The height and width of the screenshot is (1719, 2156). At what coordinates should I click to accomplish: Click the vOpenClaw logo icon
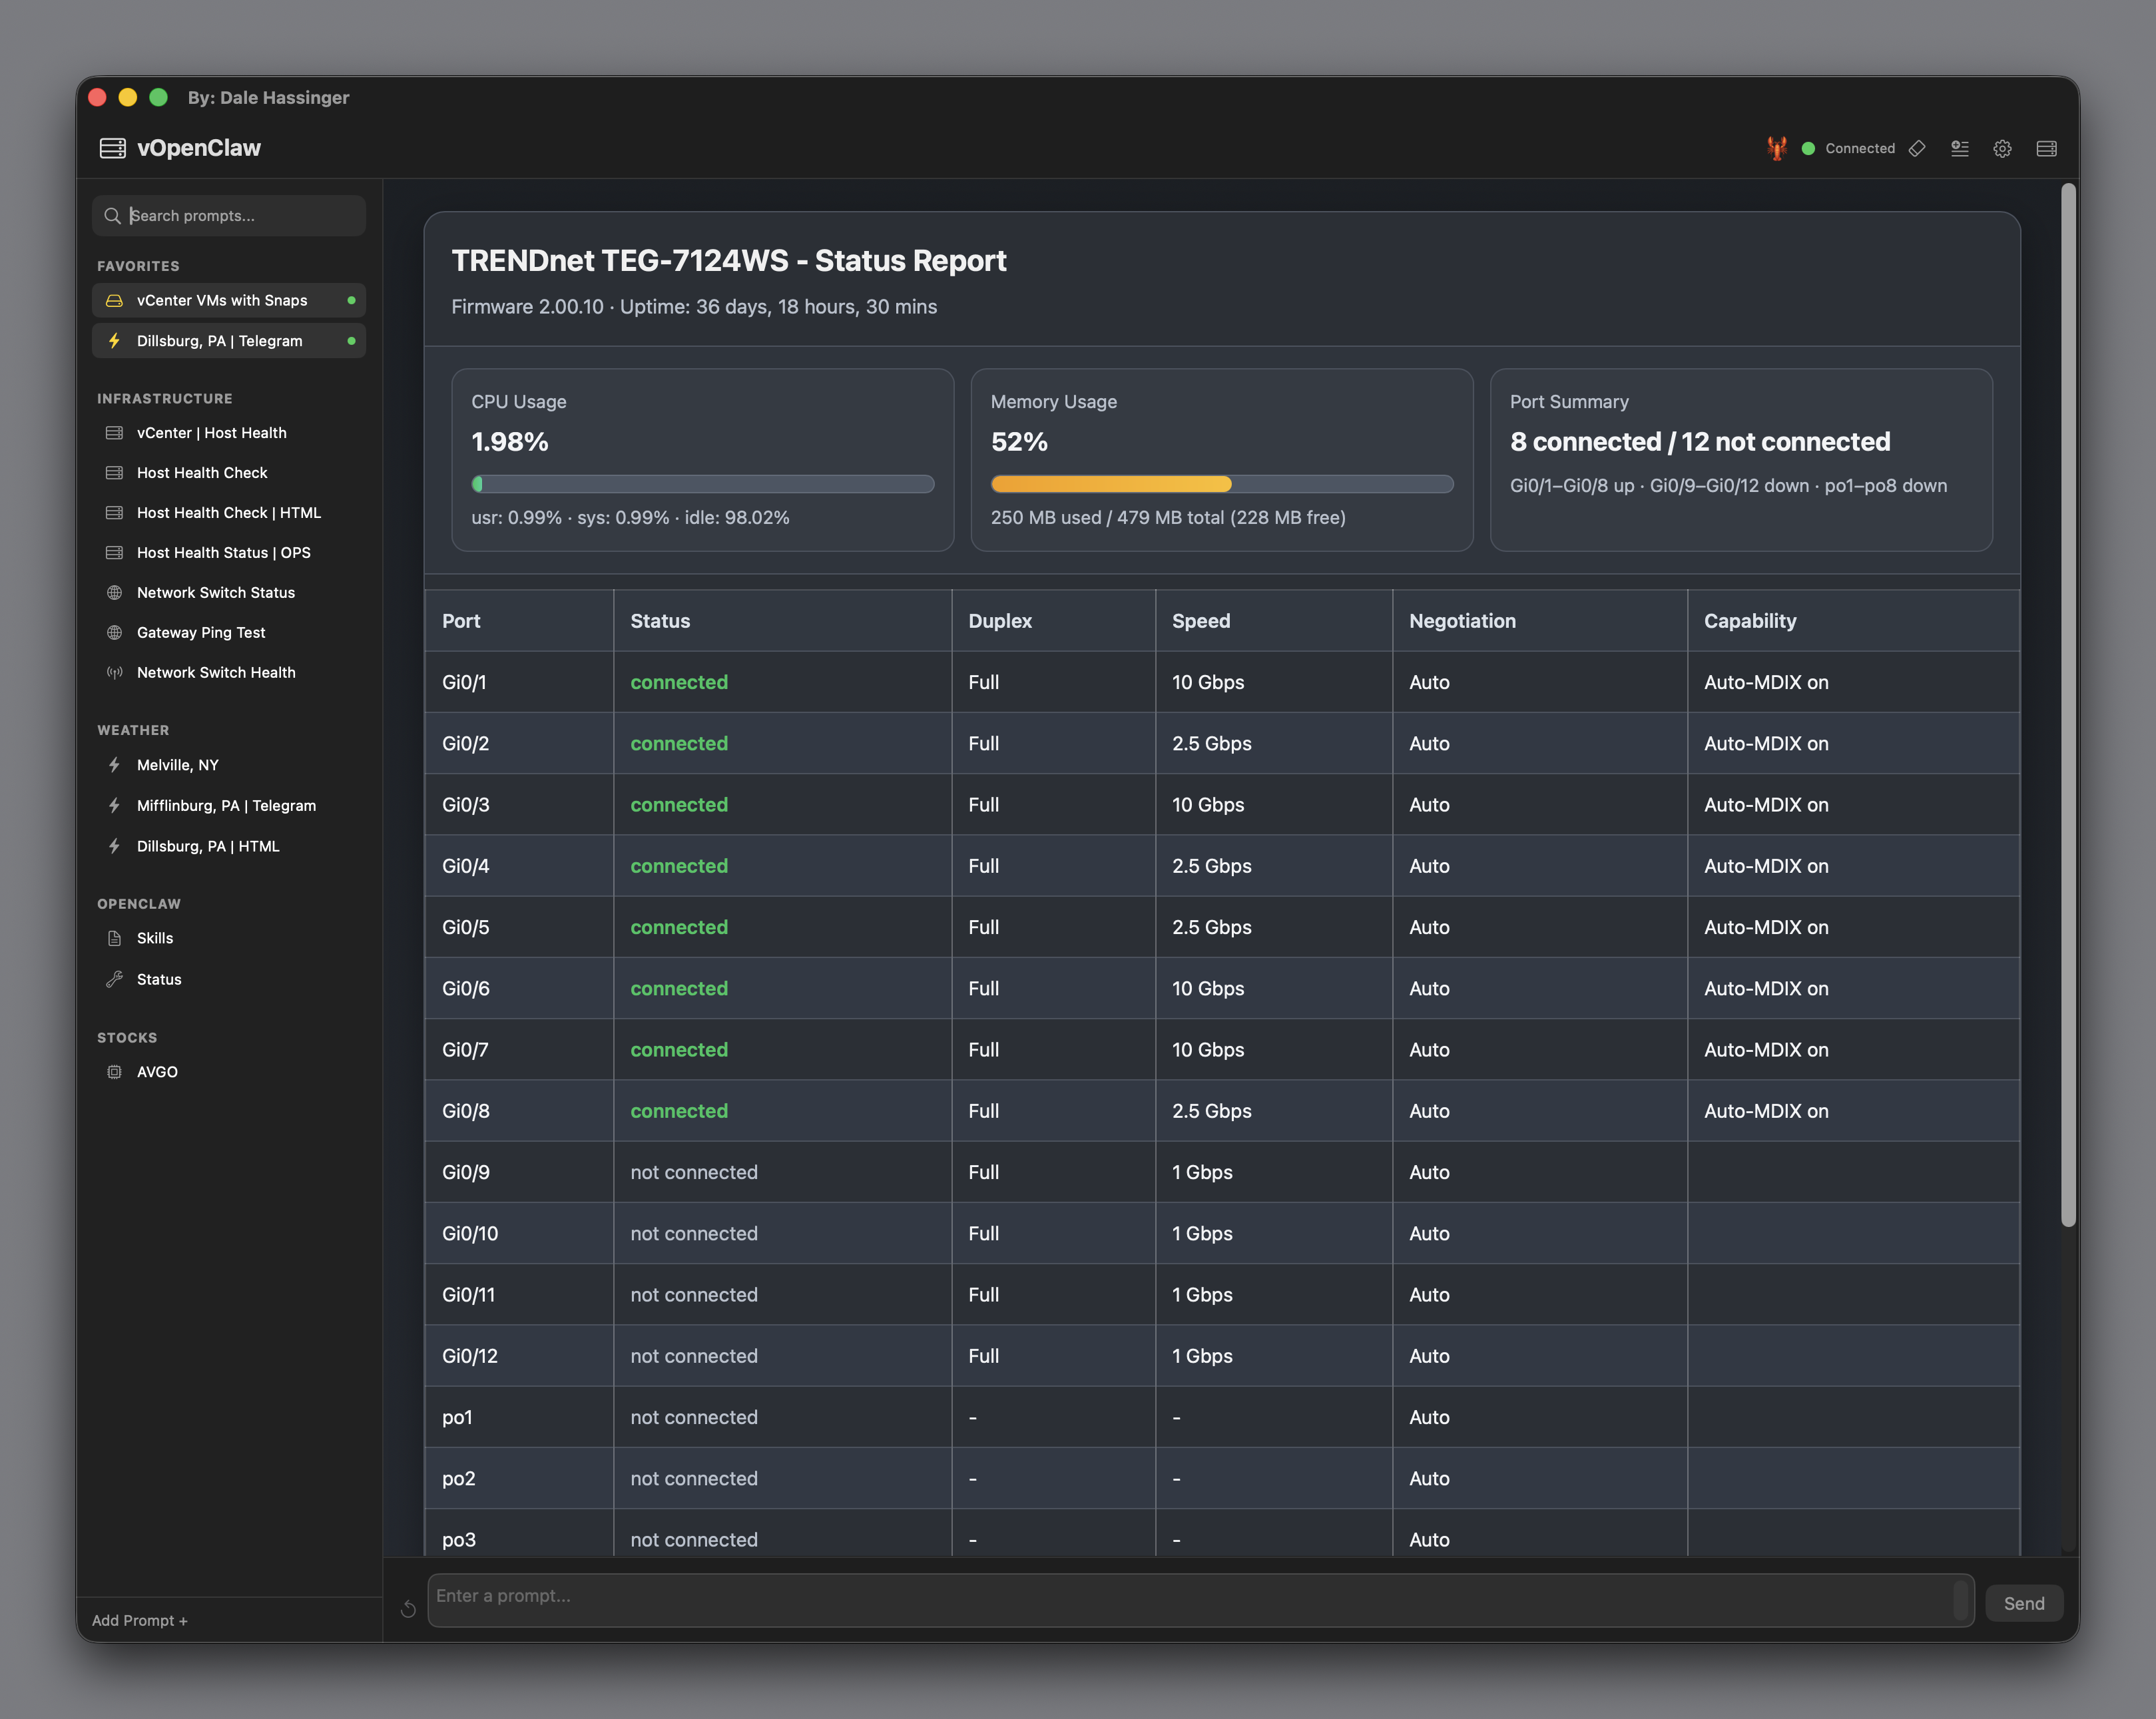click(112, 148)
